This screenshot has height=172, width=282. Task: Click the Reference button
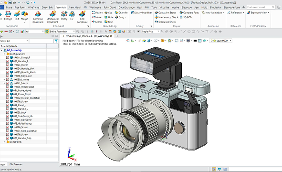[236, 12]
